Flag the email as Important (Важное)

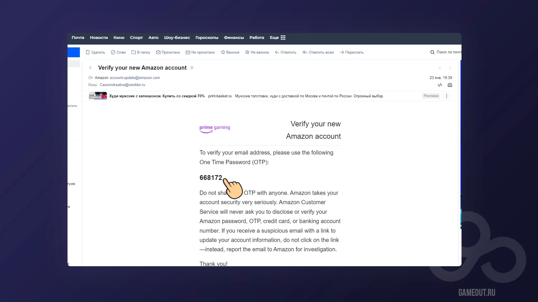pyautogui.click(x=230, y=52)
